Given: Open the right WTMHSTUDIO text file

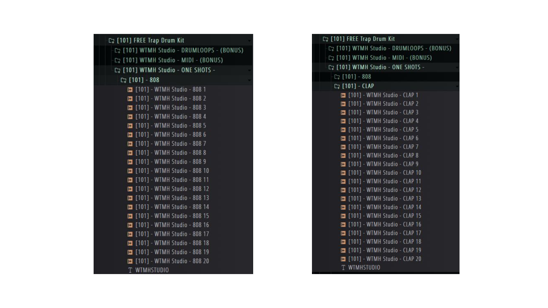Looking at the screenshot, I should tap(364, 268).
